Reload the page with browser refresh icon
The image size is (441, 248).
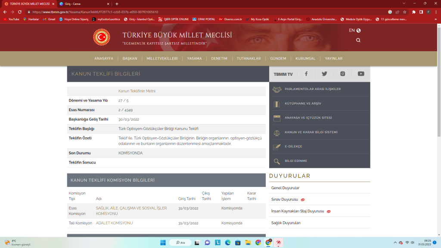(20, 12)
